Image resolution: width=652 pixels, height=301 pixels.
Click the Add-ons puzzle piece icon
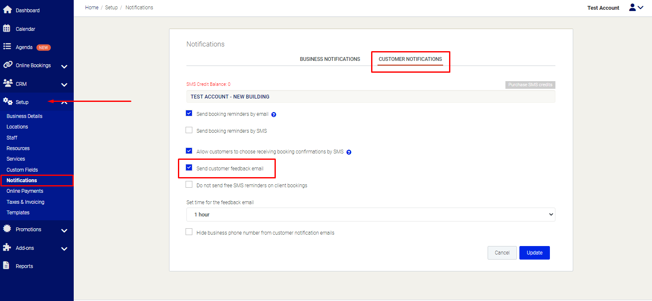7,247
